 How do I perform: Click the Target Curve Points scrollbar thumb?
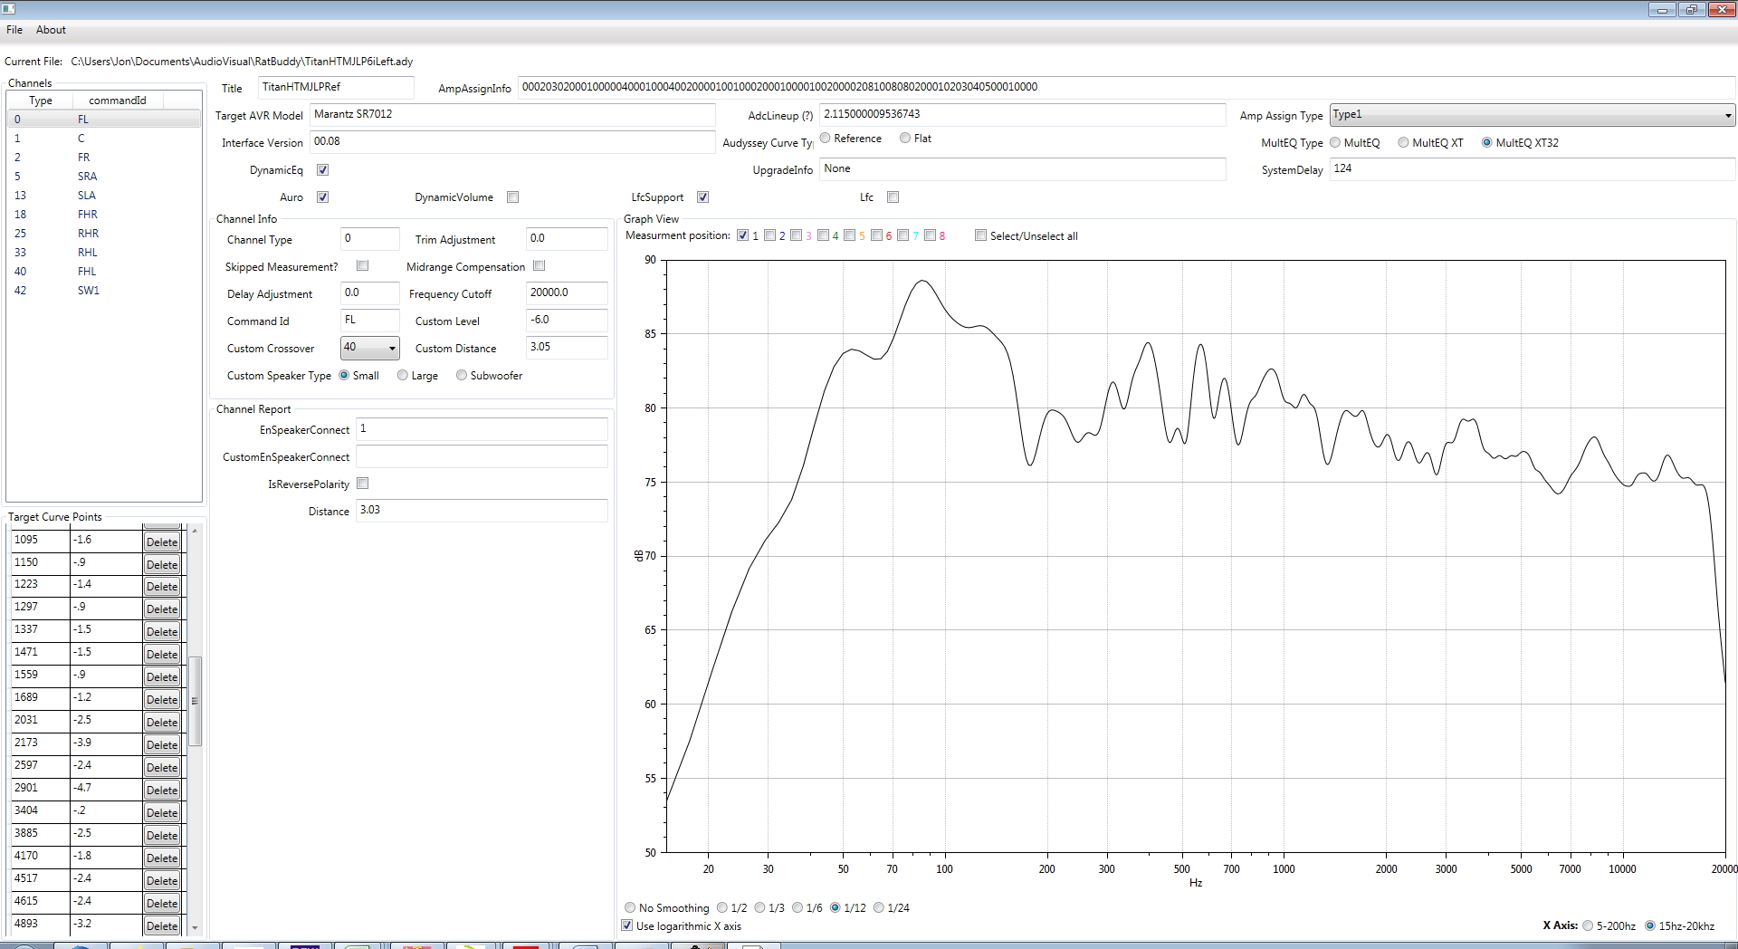[195, 700]
